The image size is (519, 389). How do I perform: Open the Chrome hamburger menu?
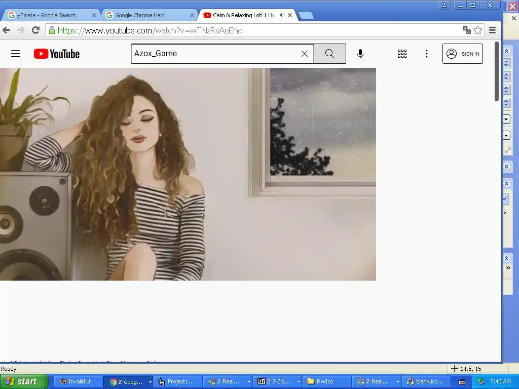click(x=492, y=30)
